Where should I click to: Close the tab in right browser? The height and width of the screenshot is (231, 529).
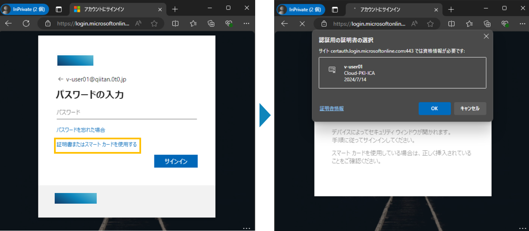pyautogui.click(x=436, y=10)
